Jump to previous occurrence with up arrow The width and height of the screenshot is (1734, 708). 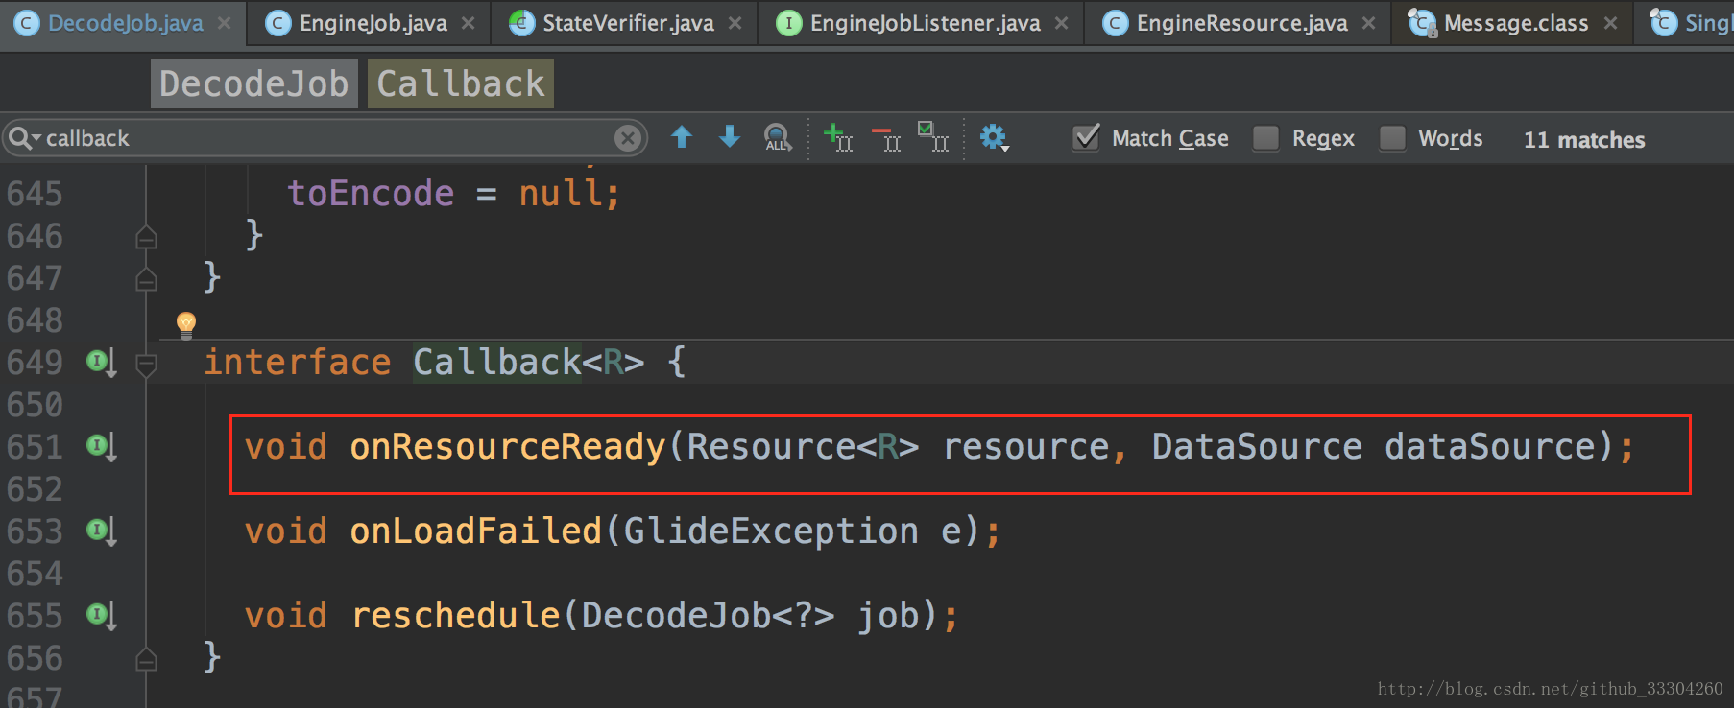[x=682, y=137]
